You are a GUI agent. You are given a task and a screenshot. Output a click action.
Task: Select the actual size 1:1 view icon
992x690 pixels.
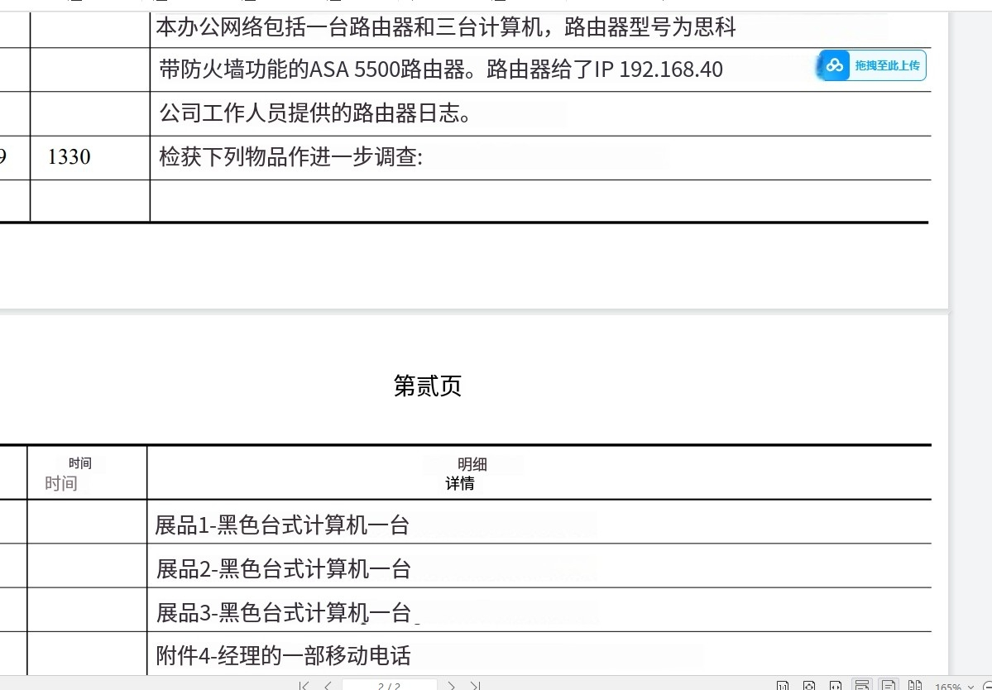tap(783, 686)
